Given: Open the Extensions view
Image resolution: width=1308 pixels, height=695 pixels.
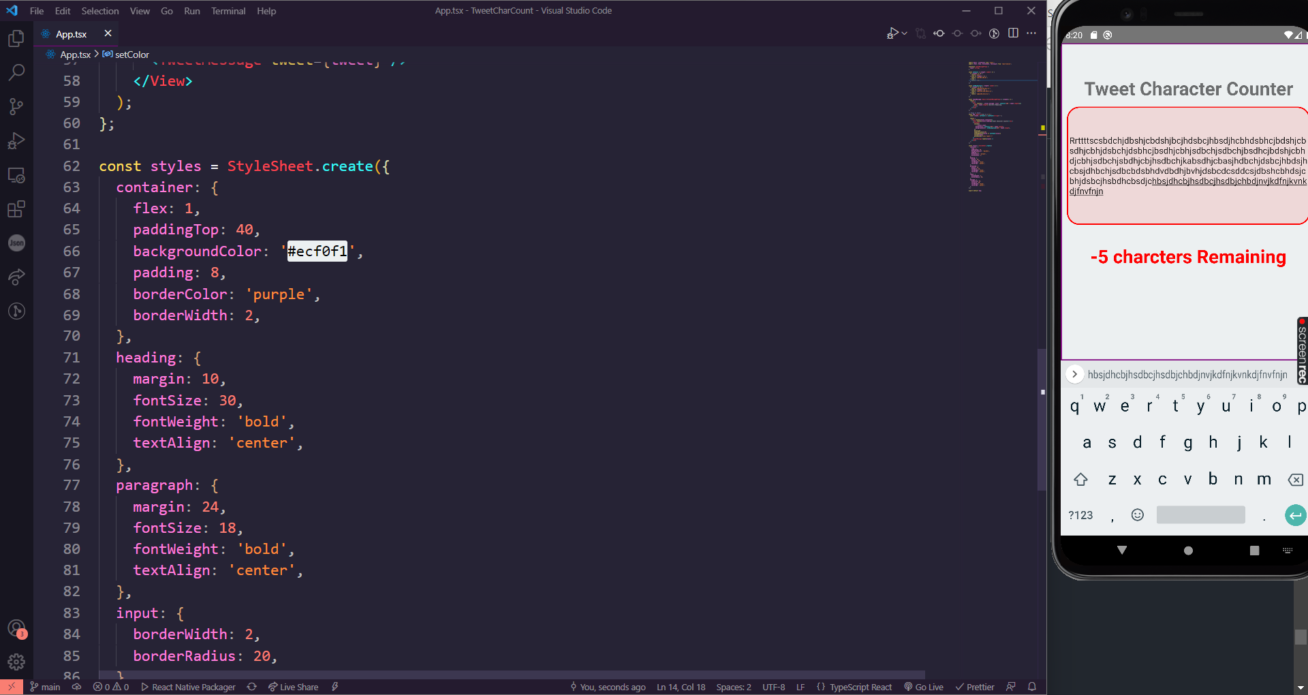Looking at the screenshot, I should 16,208.
